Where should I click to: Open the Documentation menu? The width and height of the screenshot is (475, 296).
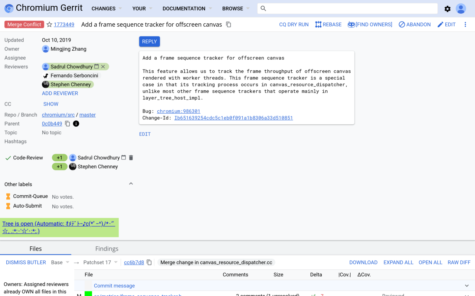tap(187, 9)
